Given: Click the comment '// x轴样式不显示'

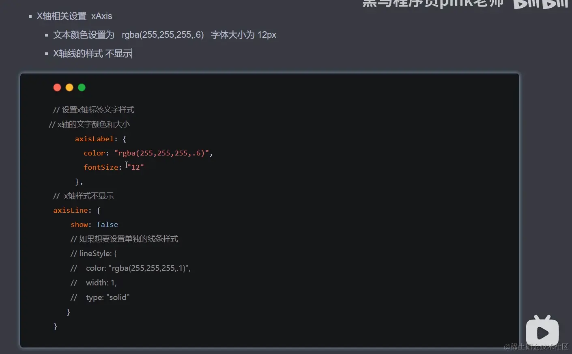Looking at the screenshot, I should coord(84,196).
